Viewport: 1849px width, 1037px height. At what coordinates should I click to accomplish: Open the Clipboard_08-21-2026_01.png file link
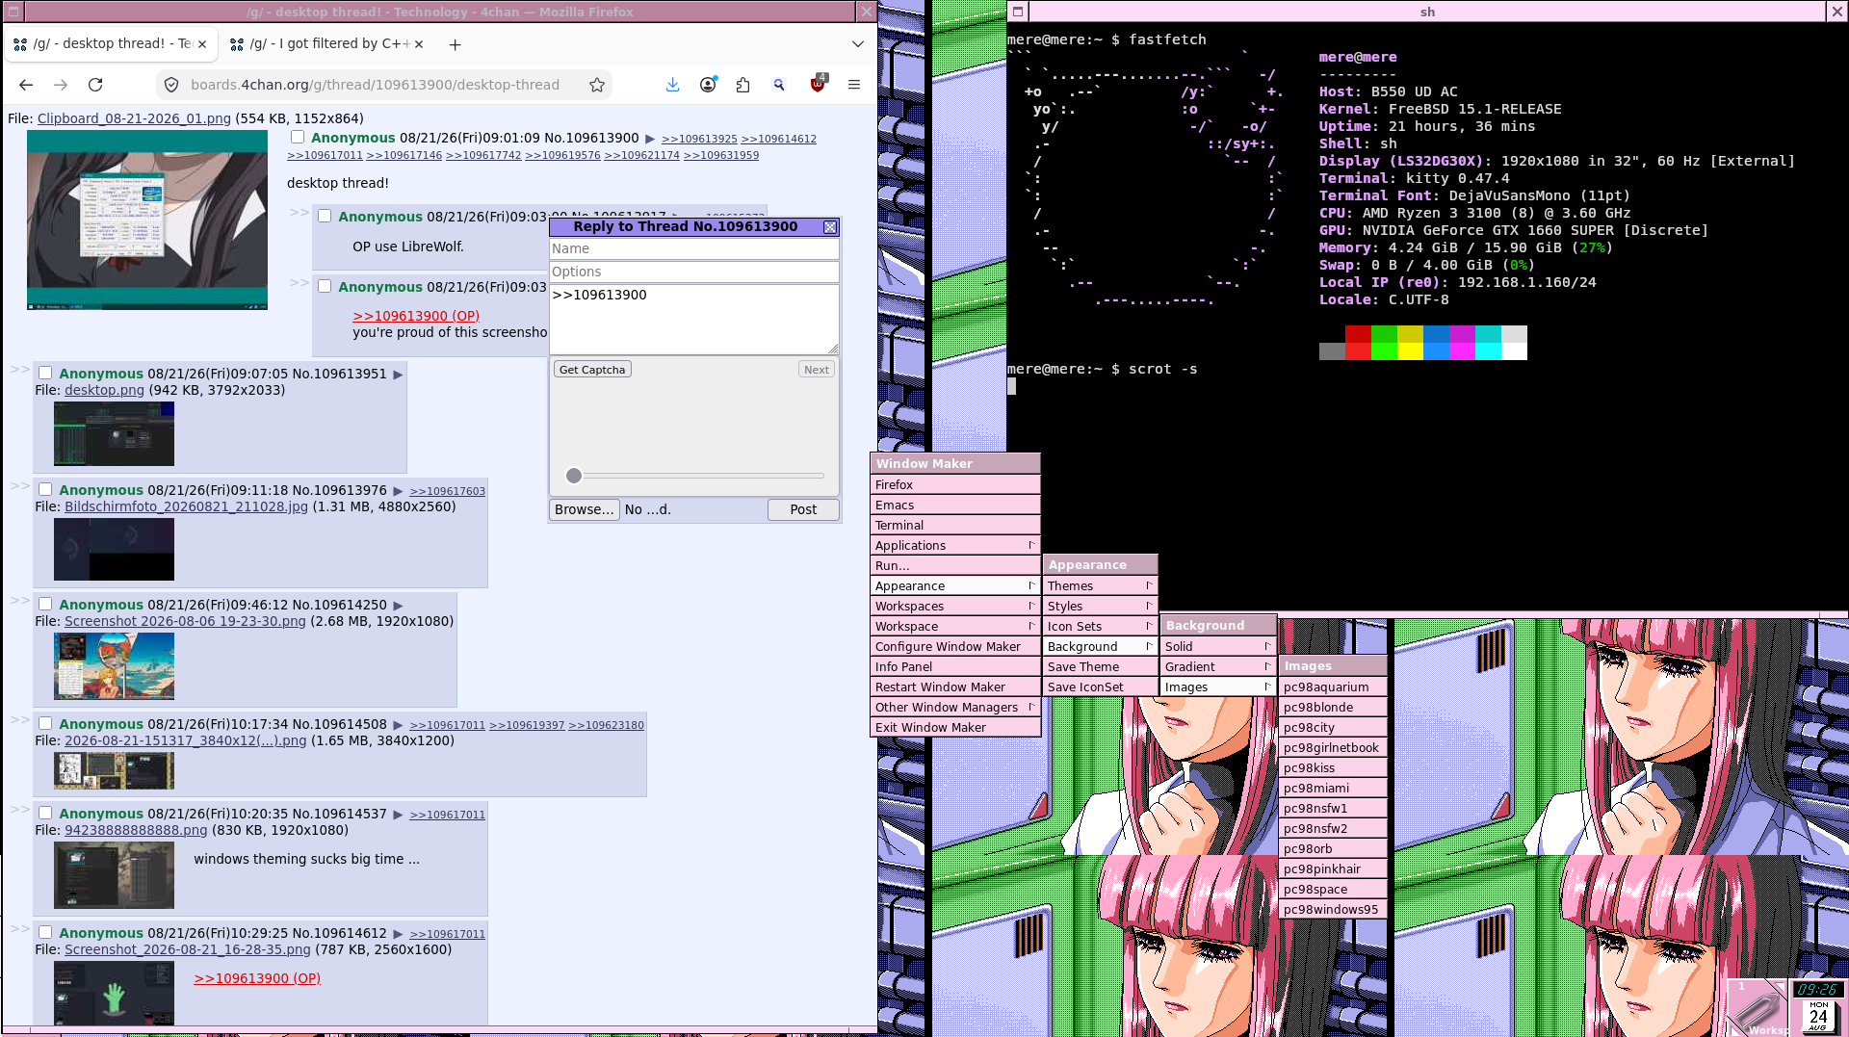click(x=134, y=119)
